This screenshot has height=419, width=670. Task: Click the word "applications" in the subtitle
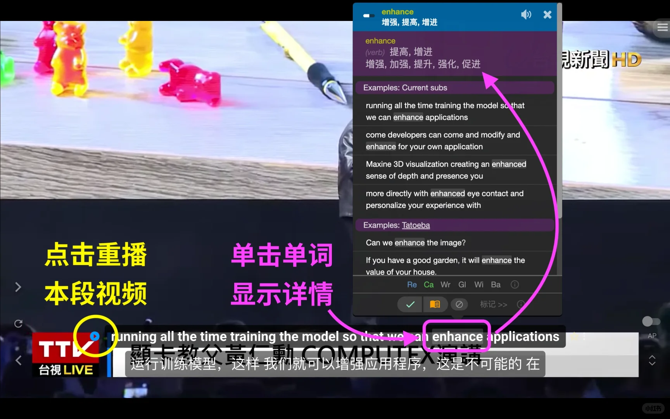coord(523,337)
